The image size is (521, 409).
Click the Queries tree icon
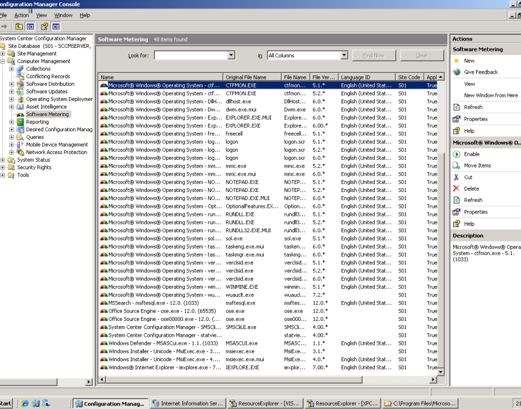(20, 137)
